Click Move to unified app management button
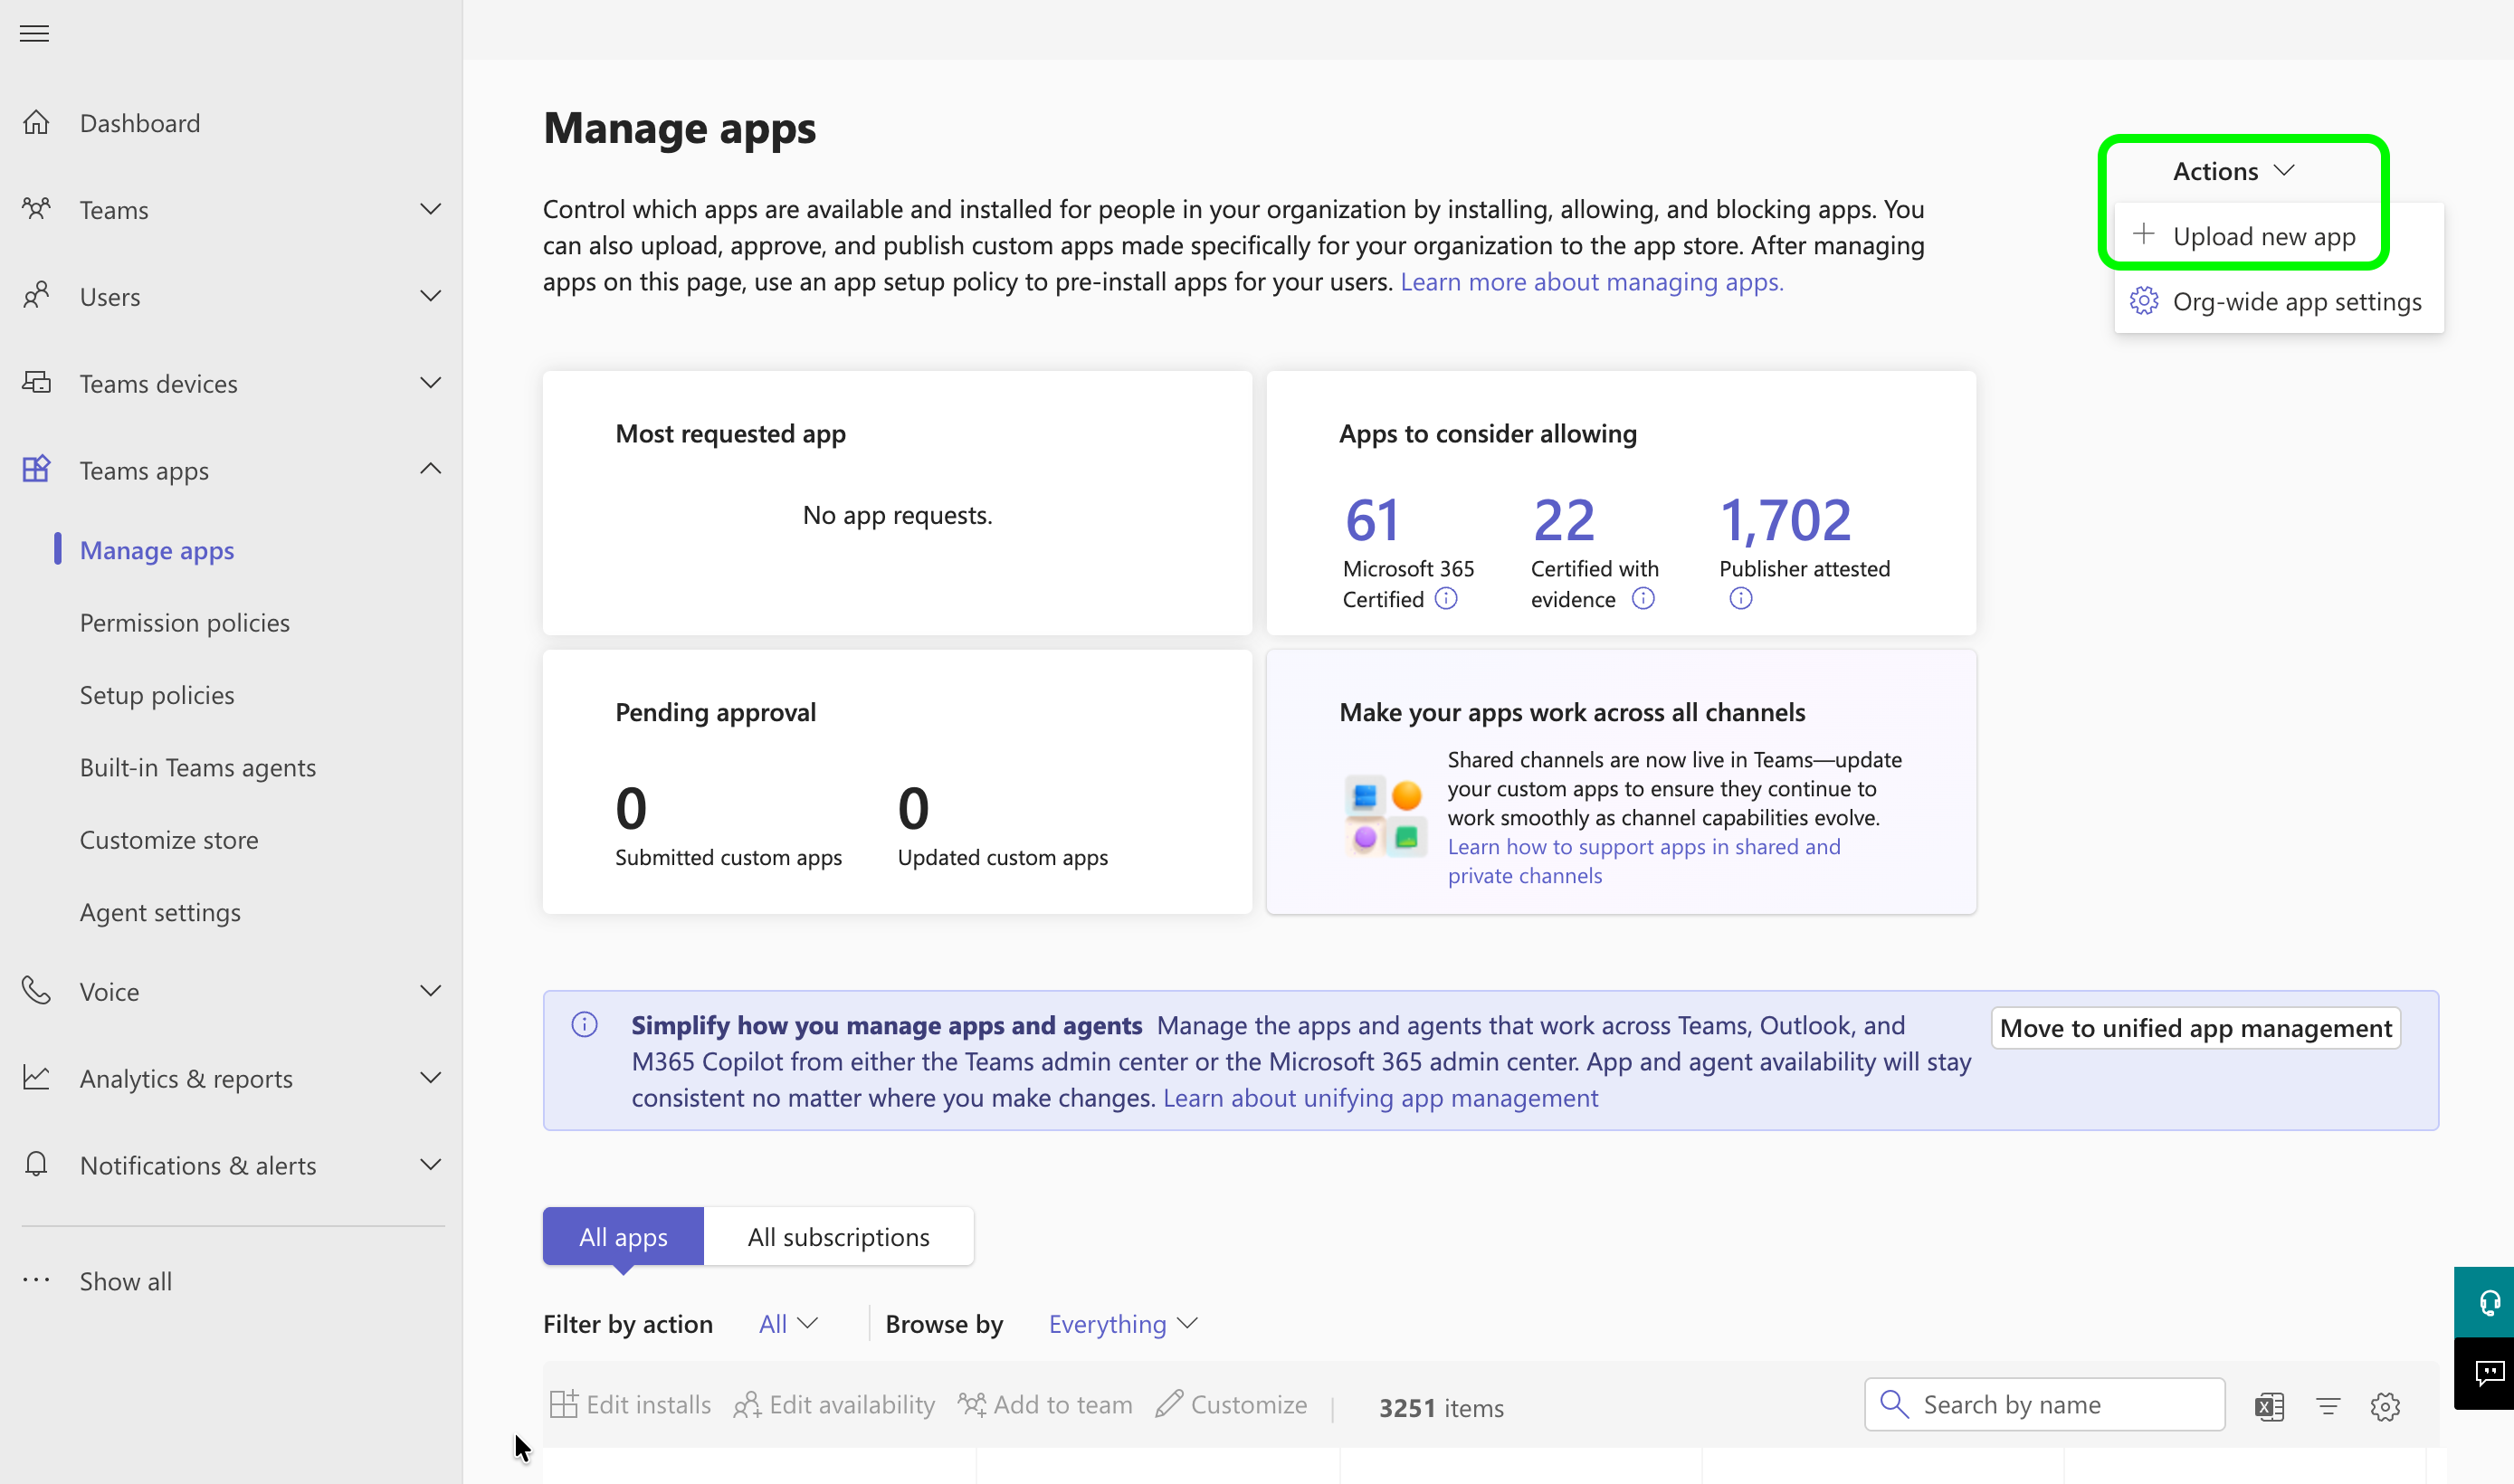Viewport: 2514px width, 1484px height. (x=2195, y=1027)
